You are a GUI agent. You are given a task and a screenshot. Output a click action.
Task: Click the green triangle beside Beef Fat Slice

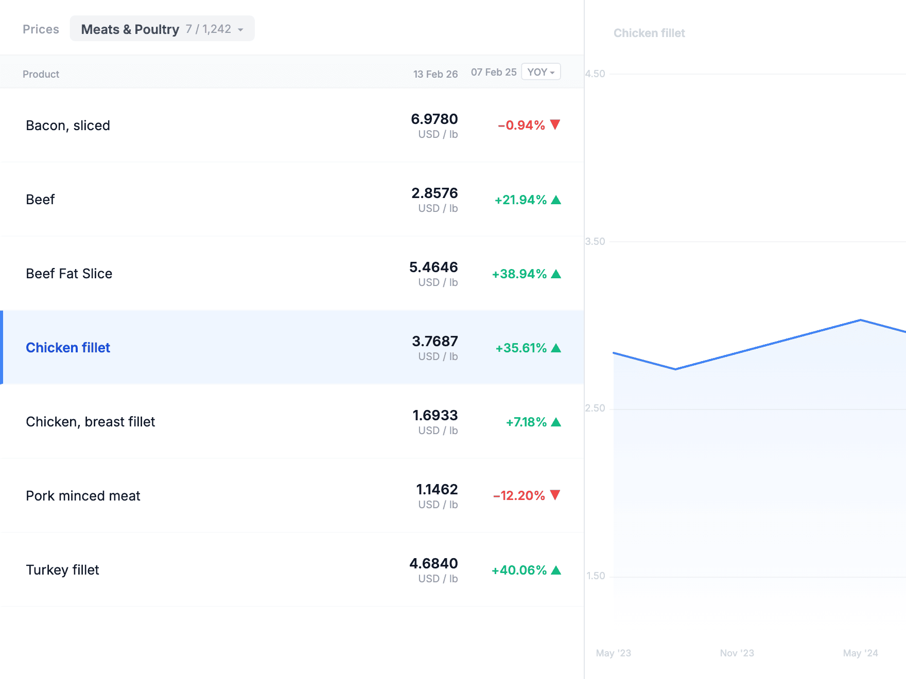point(556,274)
